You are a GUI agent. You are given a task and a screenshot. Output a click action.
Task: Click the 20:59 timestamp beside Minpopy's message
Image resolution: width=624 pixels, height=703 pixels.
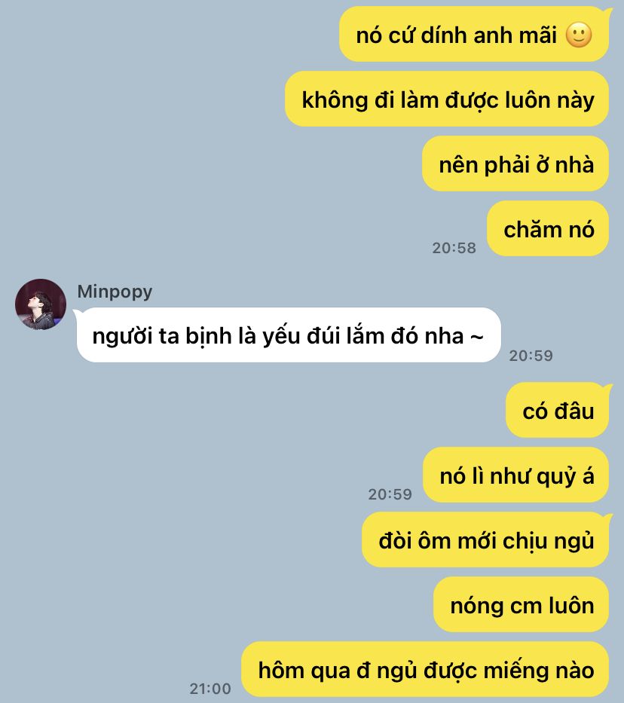pyautogui.click(x=531, y=356)
